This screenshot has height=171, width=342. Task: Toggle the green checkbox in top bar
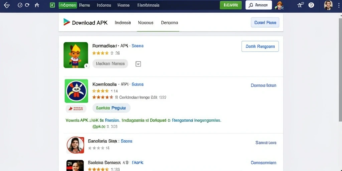pyautogui.click(x=52, y=5)
